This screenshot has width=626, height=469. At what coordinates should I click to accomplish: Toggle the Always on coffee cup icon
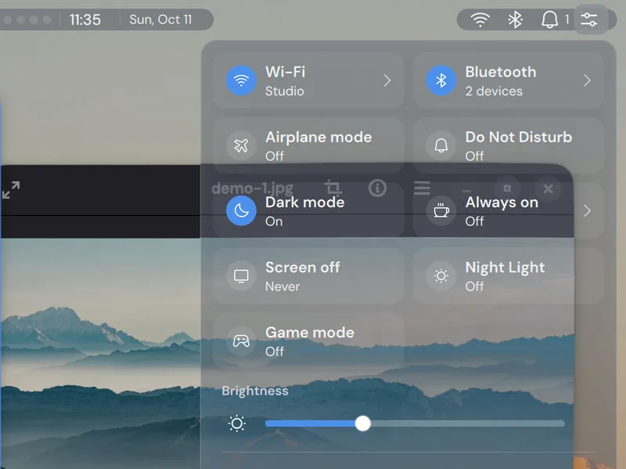[x=441, y=210]
